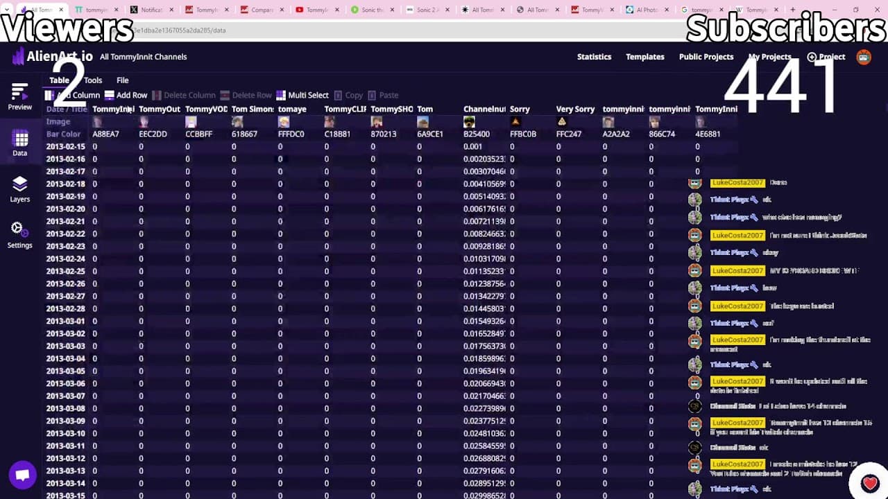Open the File tab
Viewport: 888px width, 499px height.
(x=123, y=80)
